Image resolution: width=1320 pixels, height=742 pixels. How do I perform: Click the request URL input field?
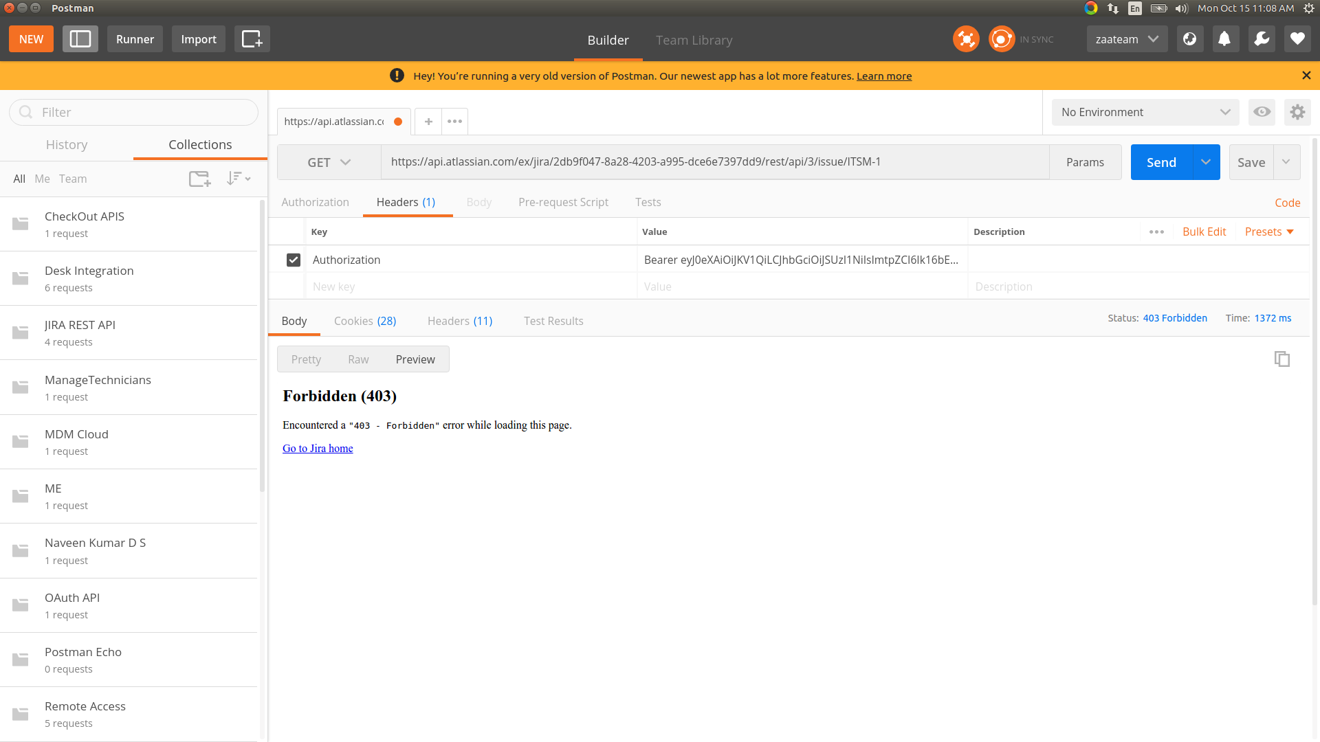point(715,162)
